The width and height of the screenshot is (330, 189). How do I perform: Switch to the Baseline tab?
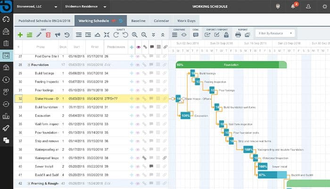tap(138, 21)
